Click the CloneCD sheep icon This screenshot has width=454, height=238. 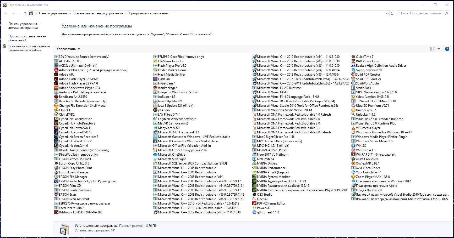click(x=56, y=110)
